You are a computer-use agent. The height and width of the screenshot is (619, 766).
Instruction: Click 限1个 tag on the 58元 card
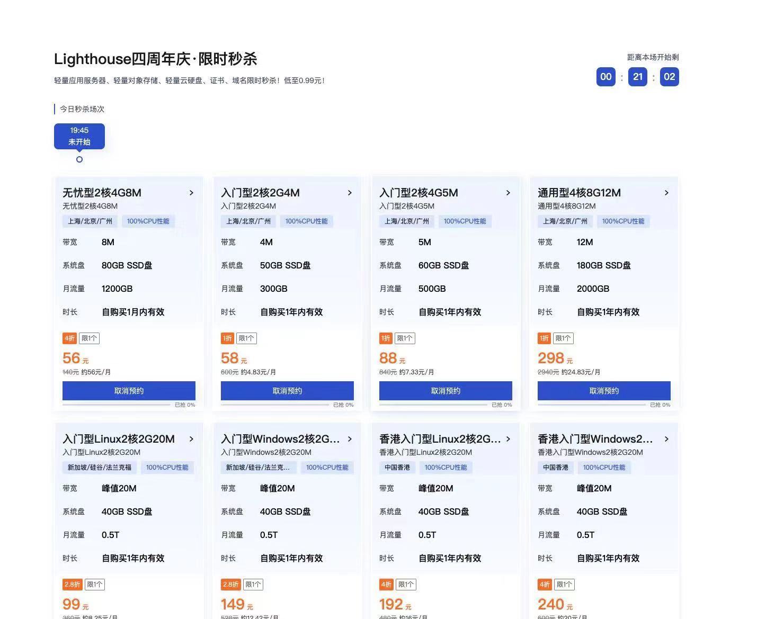[x=246, y=338]
